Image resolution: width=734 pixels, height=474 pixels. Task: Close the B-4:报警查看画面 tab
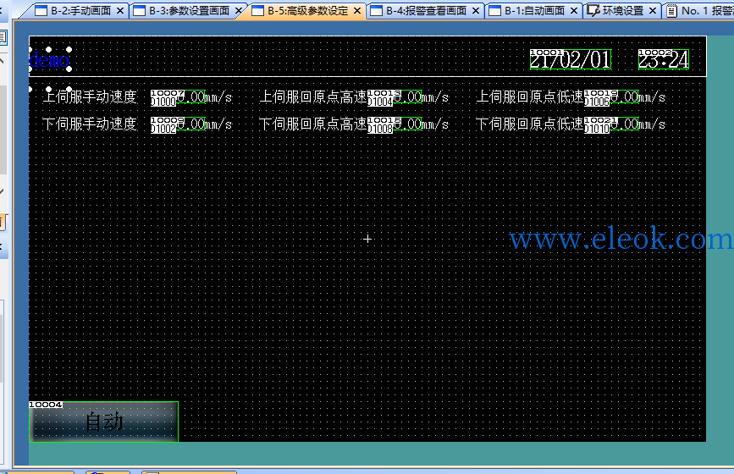pos(476,10)
